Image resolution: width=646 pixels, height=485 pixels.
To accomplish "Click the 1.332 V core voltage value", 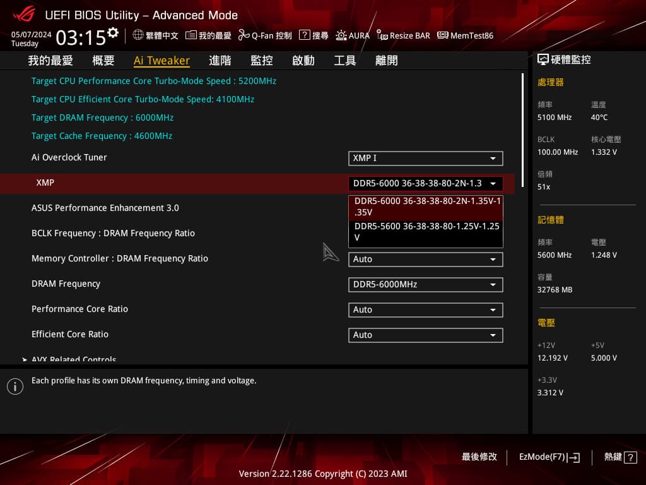I will [x=604, y=152].
